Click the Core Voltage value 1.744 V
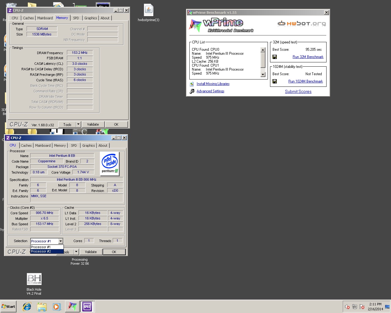The height and width of the screenshot is (313, 391). (x=83, y=172)
